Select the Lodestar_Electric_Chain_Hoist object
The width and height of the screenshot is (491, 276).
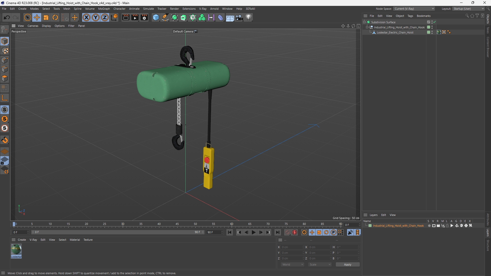pos(395,32)
